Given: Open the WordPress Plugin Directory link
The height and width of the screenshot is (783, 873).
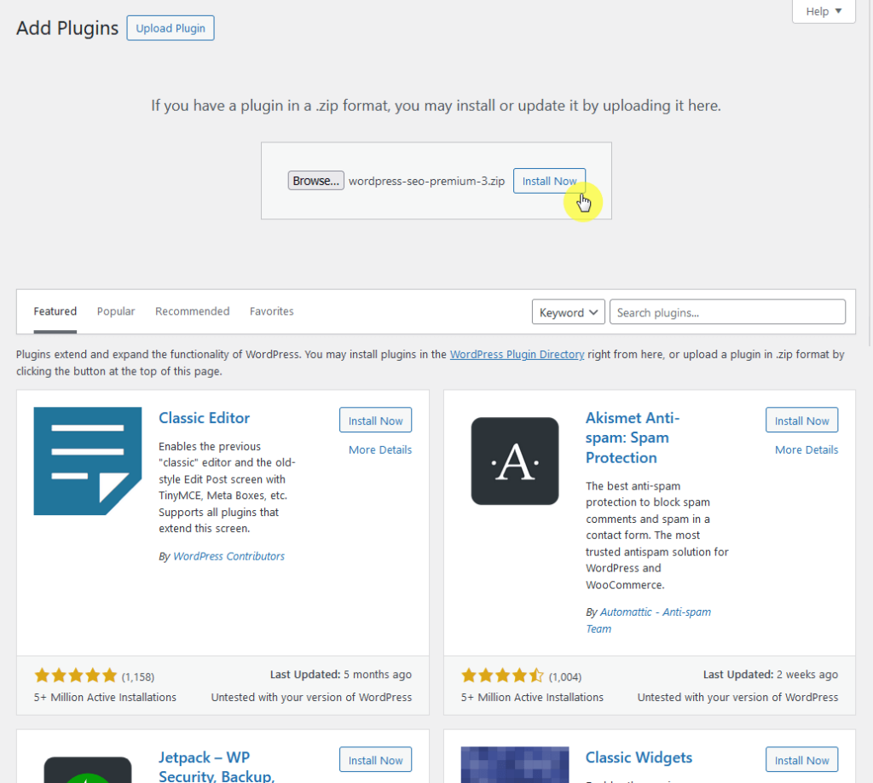Looking at the screenshot, I should (x=517, y=354).
